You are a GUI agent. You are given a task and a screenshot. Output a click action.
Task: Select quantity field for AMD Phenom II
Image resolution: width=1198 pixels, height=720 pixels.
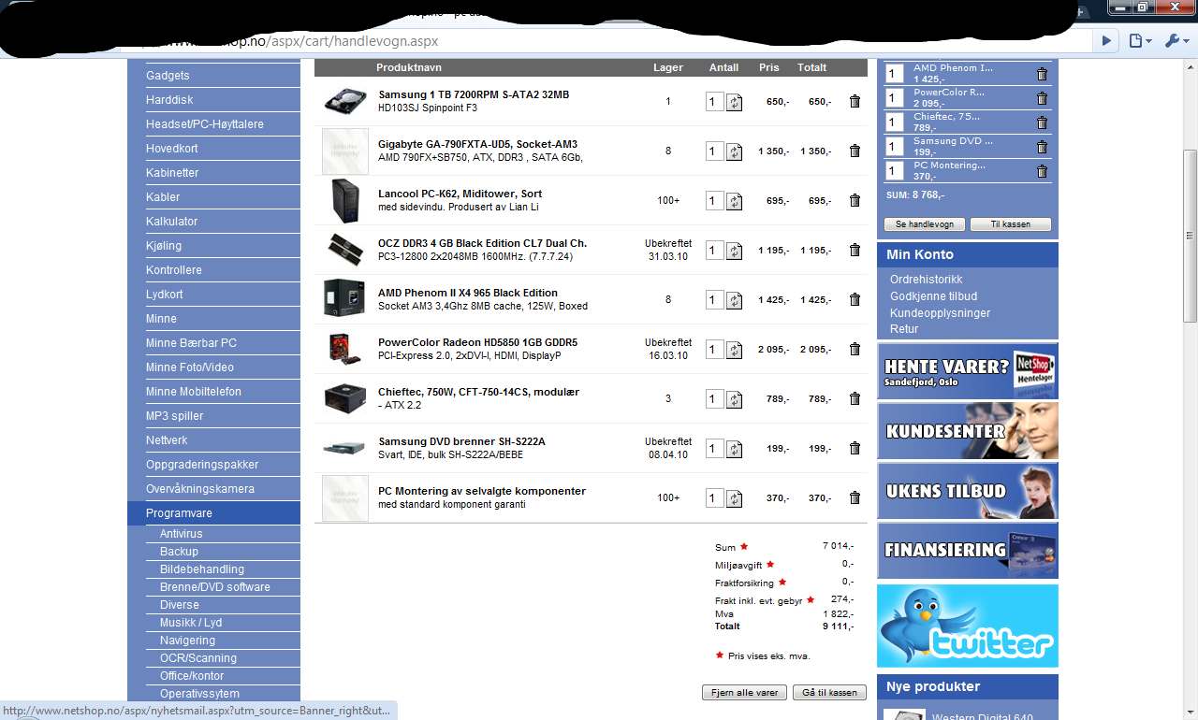pyautogui.click(x=714, y=299)
